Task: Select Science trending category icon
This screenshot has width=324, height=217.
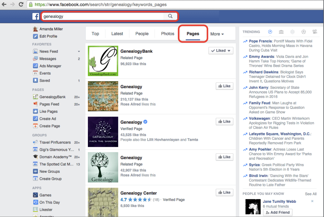Action: [292, 32]
